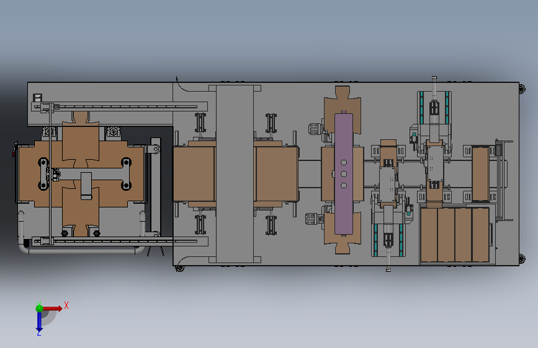The height and width of the screenshot is (348, 538).
Task: Select the small gray block at the cross blank's center
Action: (86, 185)
